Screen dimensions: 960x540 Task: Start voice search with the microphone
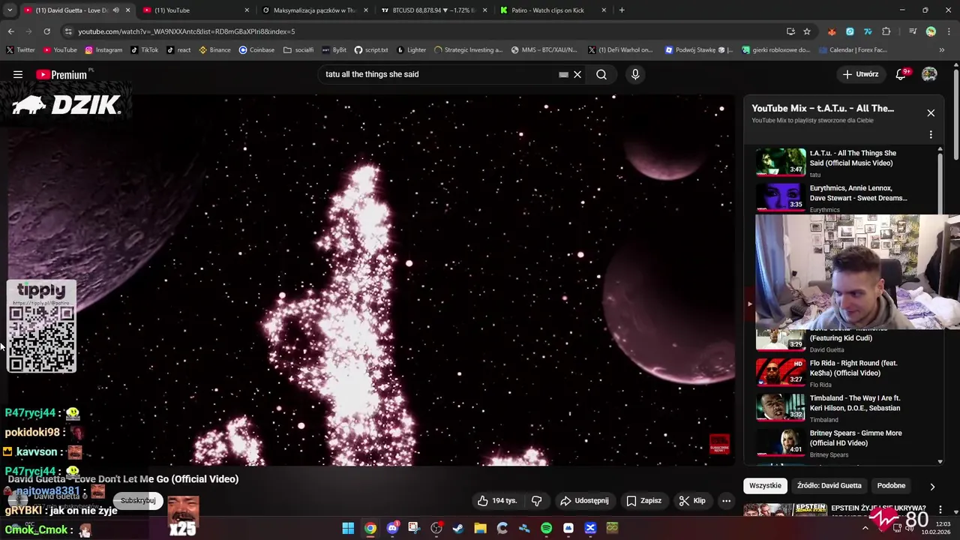635,74
